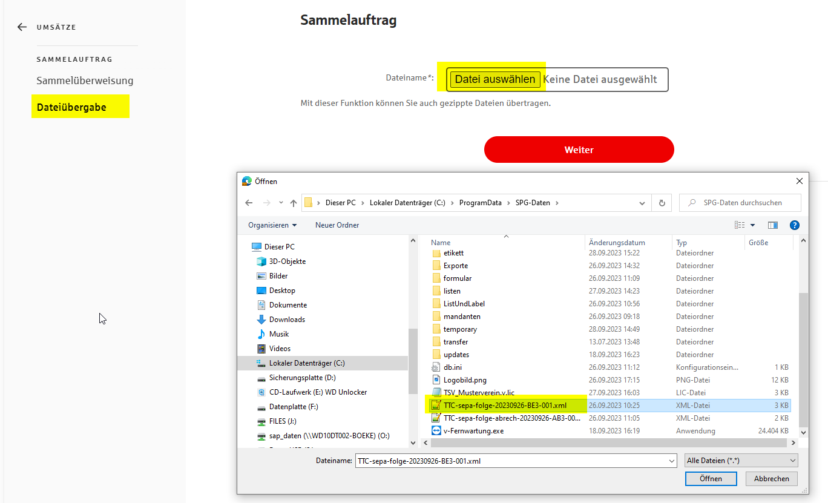Open recent locations dropdown arrow in navigation
This screenshot has height=503, width=828.
(281, 203)
